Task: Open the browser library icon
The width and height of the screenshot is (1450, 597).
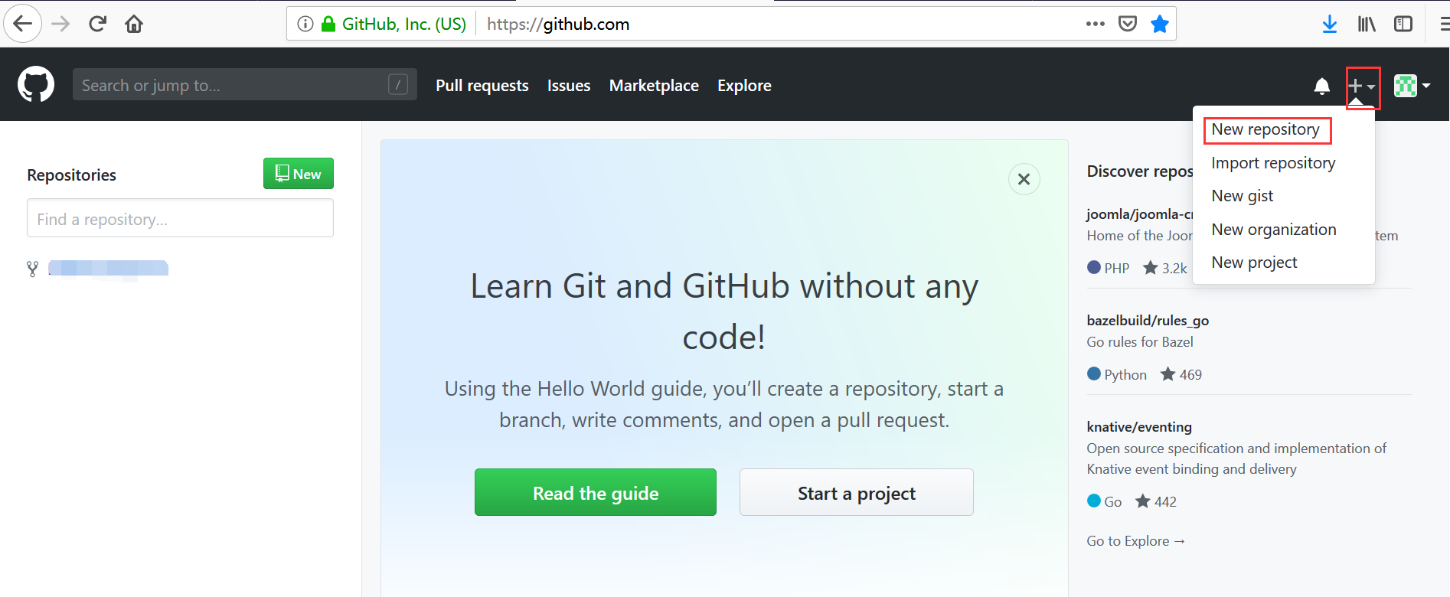Action: pos(1367,24)
